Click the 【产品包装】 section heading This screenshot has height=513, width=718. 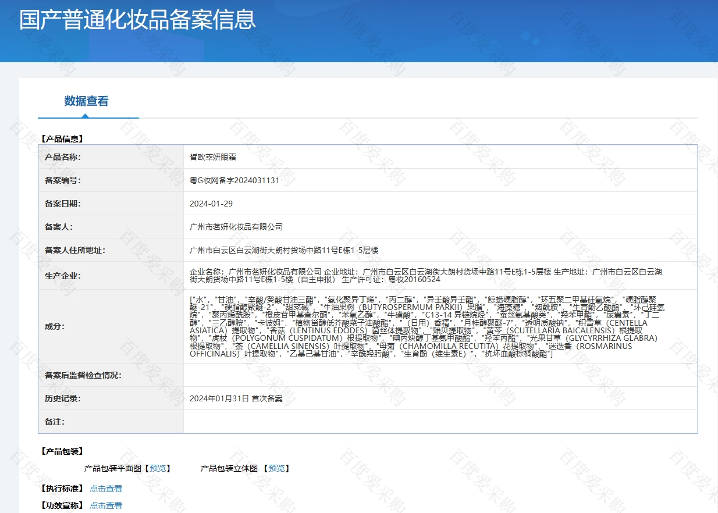pos(62,451)
